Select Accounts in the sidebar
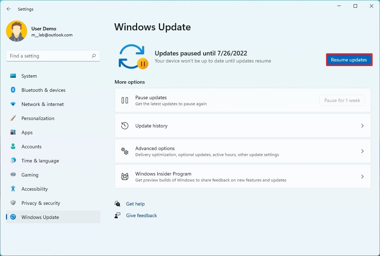 [31, 147]
